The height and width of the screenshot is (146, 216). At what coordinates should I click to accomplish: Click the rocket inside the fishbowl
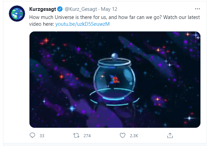point(115,80)
